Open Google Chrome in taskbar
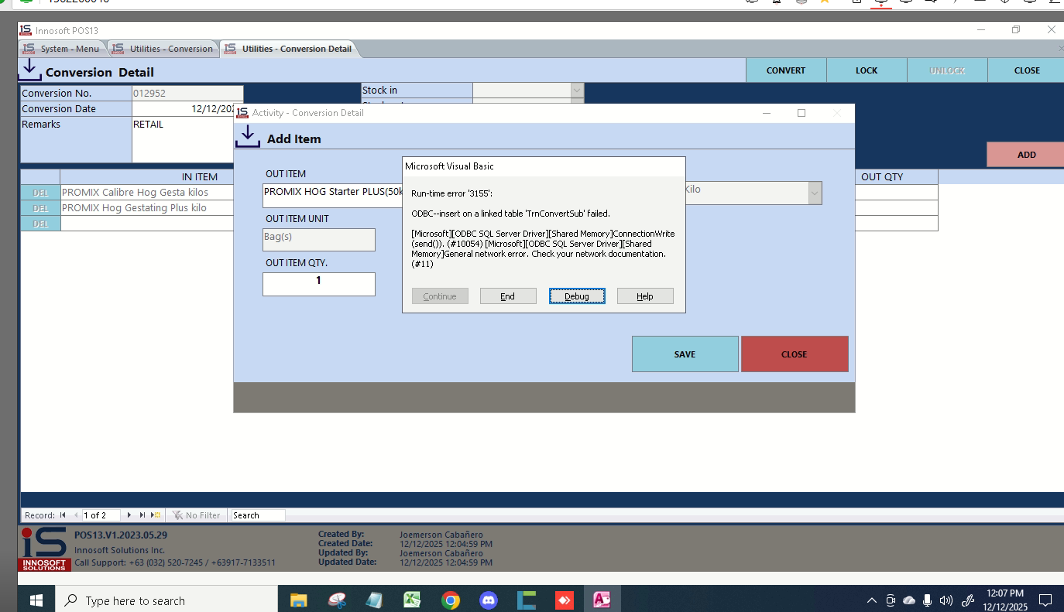The width and height of the screenshot is (1064, 612). pyautogui.click(x=450, y=600)
